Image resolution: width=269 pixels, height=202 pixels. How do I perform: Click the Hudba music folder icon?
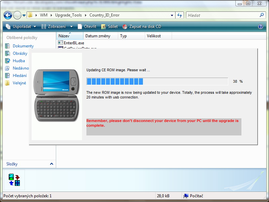(x=7, y=61)
